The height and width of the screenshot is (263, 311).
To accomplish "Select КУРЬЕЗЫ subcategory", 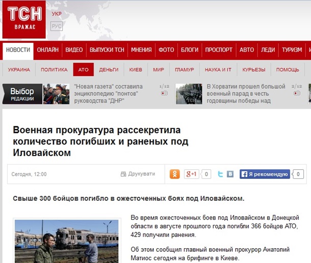I will 254,70.
